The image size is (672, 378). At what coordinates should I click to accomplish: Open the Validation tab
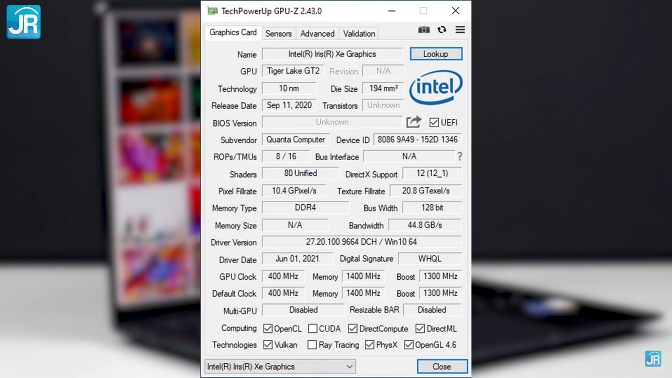click(x=359, y=34)
